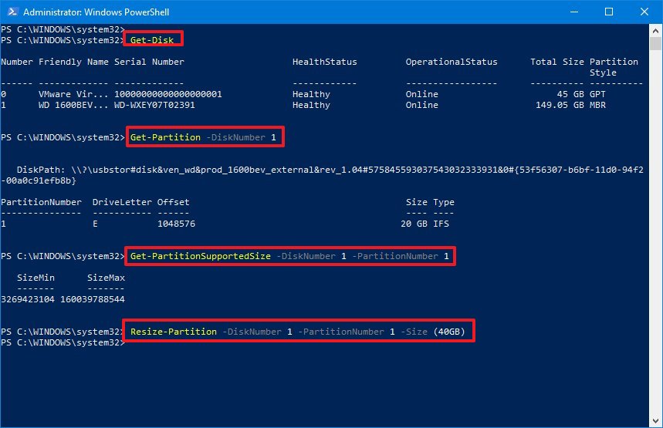663x428 pixels.
Task: Click the Offset column header
Action: point(174,202)
